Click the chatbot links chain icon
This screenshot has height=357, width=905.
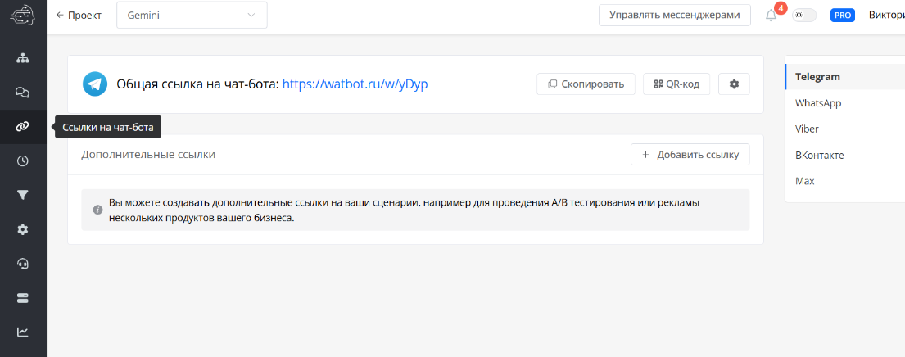click(x=23, y=127)
